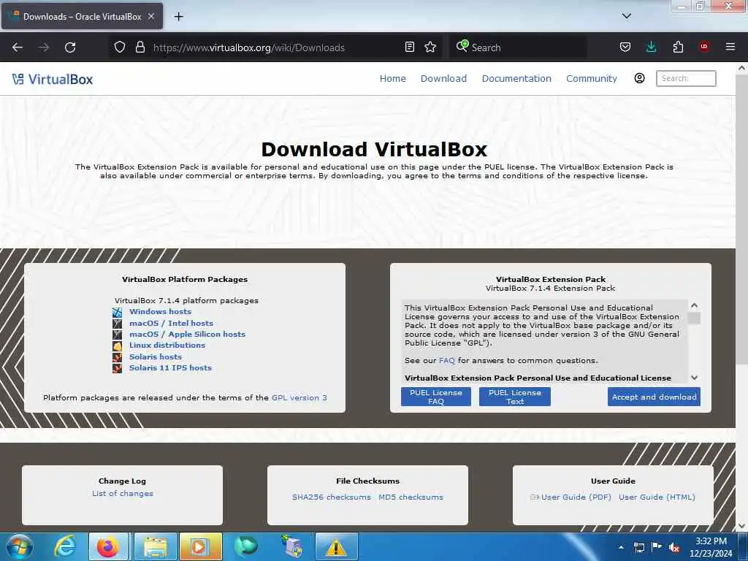The height and width of the screenshot is (561, 748).
Task: Click the yellow warning triangle taskbar icon
Action: click(336, 546)
